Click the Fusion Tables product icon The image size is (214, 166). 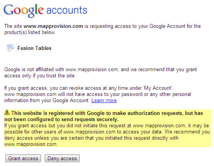click(11, 48)
